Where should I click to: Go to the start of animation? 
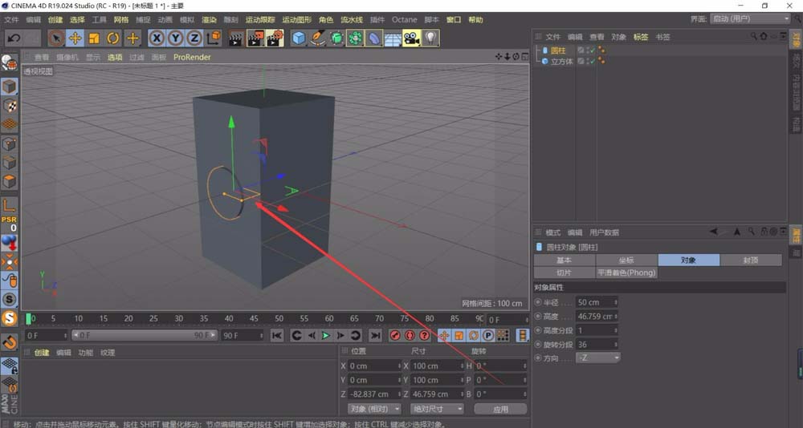point(276,336)
